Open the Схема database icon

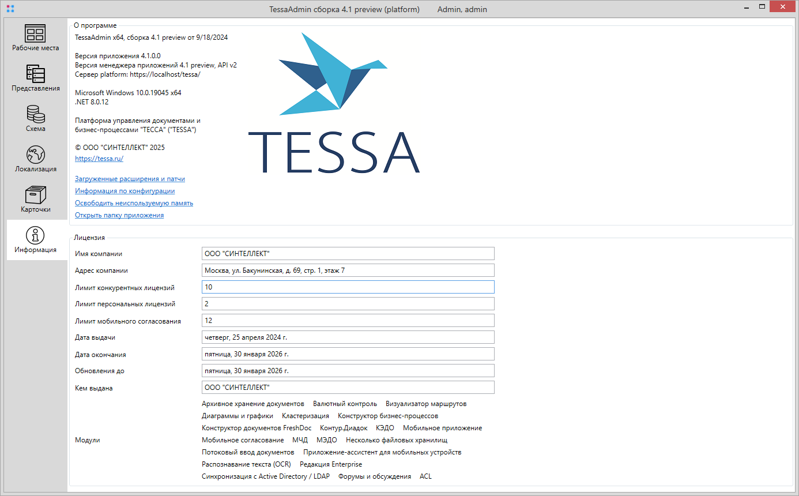tap(36, 114)
